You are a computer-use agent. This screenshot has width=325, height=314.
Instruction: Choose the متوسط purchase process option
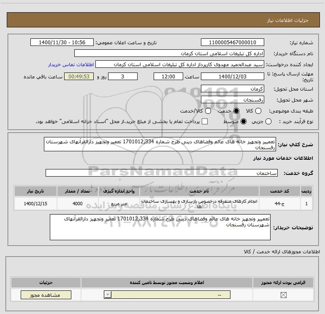[244, 121]
